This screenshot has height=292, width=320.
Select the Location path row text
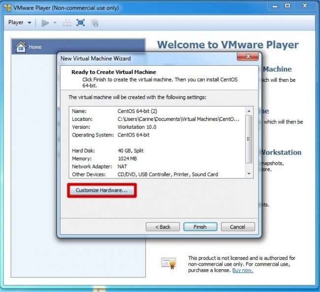click(x=178, y=119)
